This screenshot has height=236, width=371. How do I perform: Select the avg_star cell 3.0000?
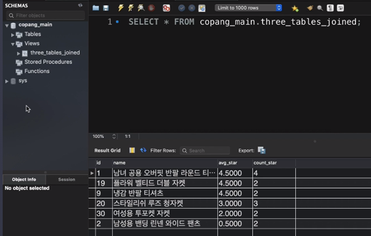coord(235,203)
